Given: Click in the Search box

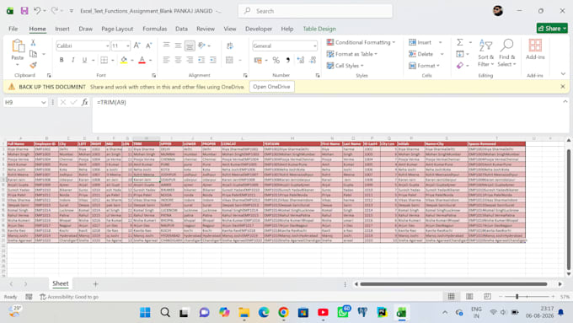Looking at the screenshot, I should pos(315,11).
